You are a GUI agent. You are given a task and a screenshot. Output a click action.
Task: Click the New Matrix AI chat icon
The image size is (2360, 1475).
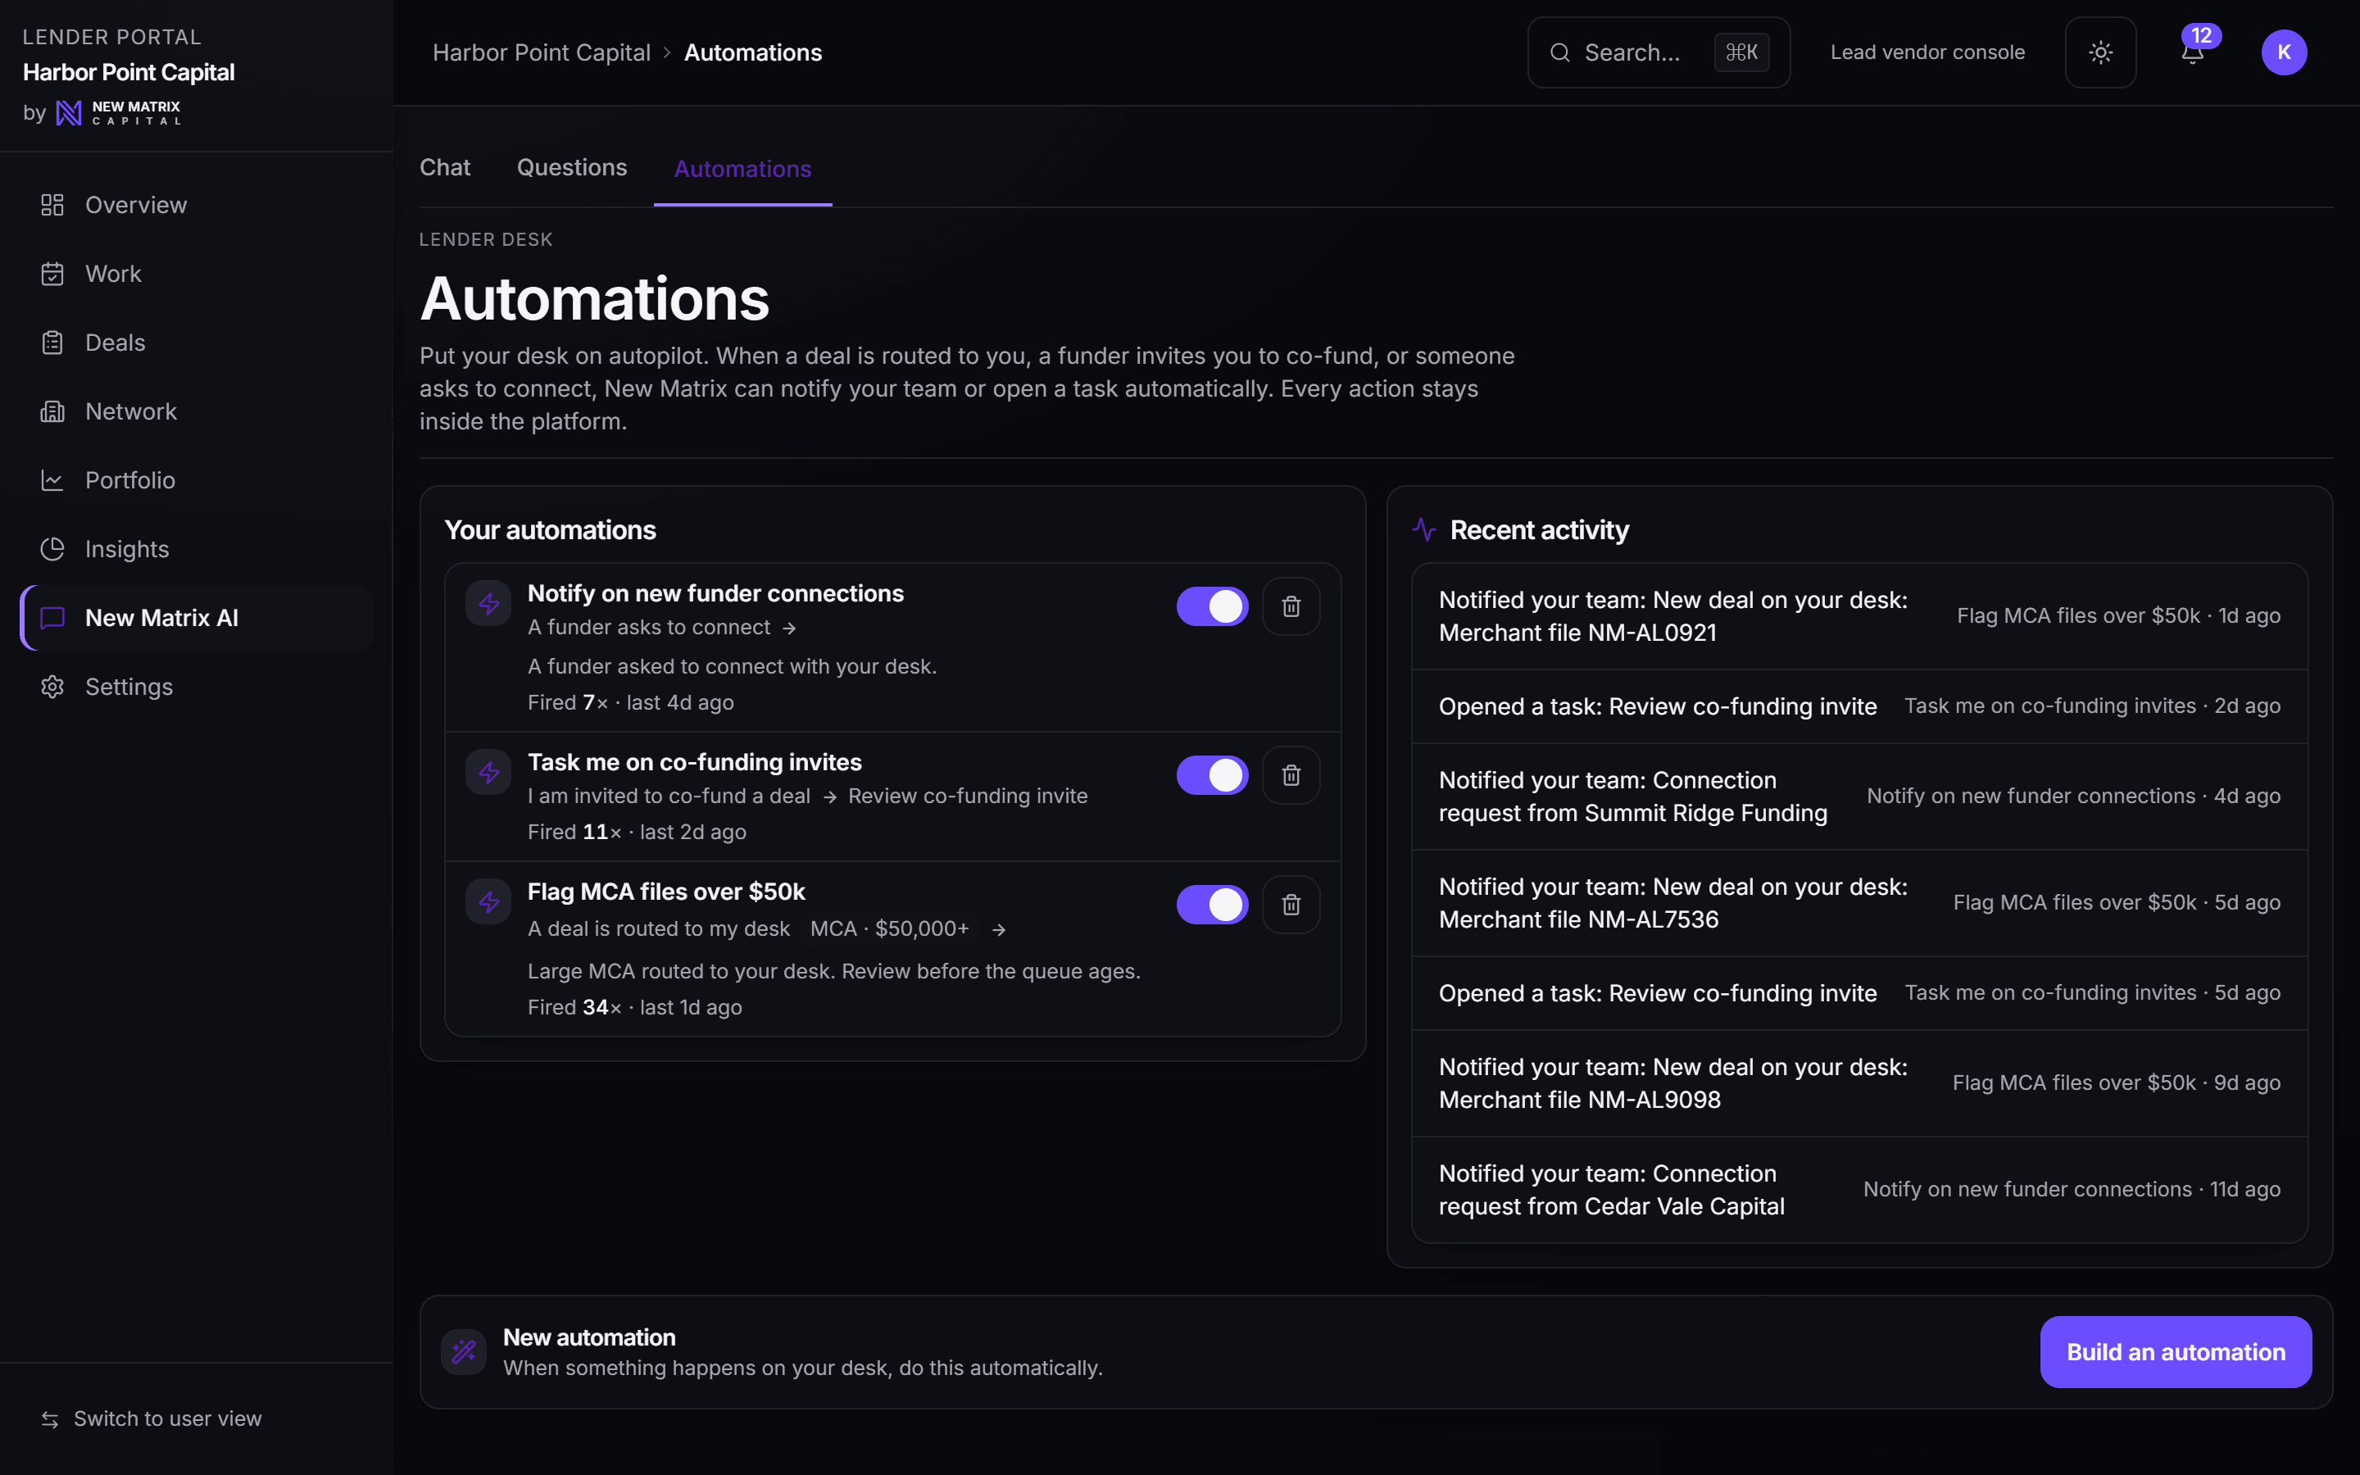coord(52,618)
